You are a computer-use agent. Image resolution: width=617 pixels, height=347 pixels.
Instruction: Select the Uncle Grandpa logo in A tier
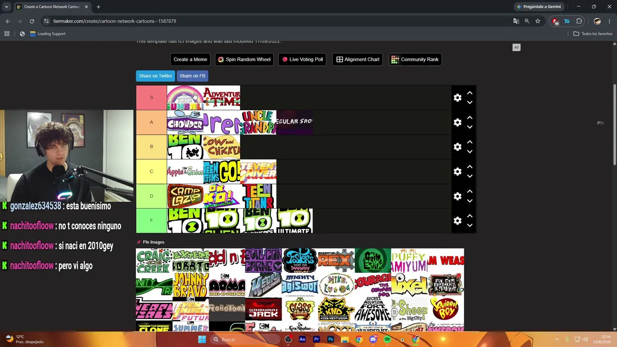tap(258, 122)
